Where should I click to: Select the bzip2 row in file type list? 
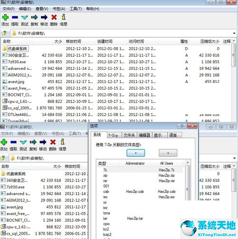click(140, 235)
